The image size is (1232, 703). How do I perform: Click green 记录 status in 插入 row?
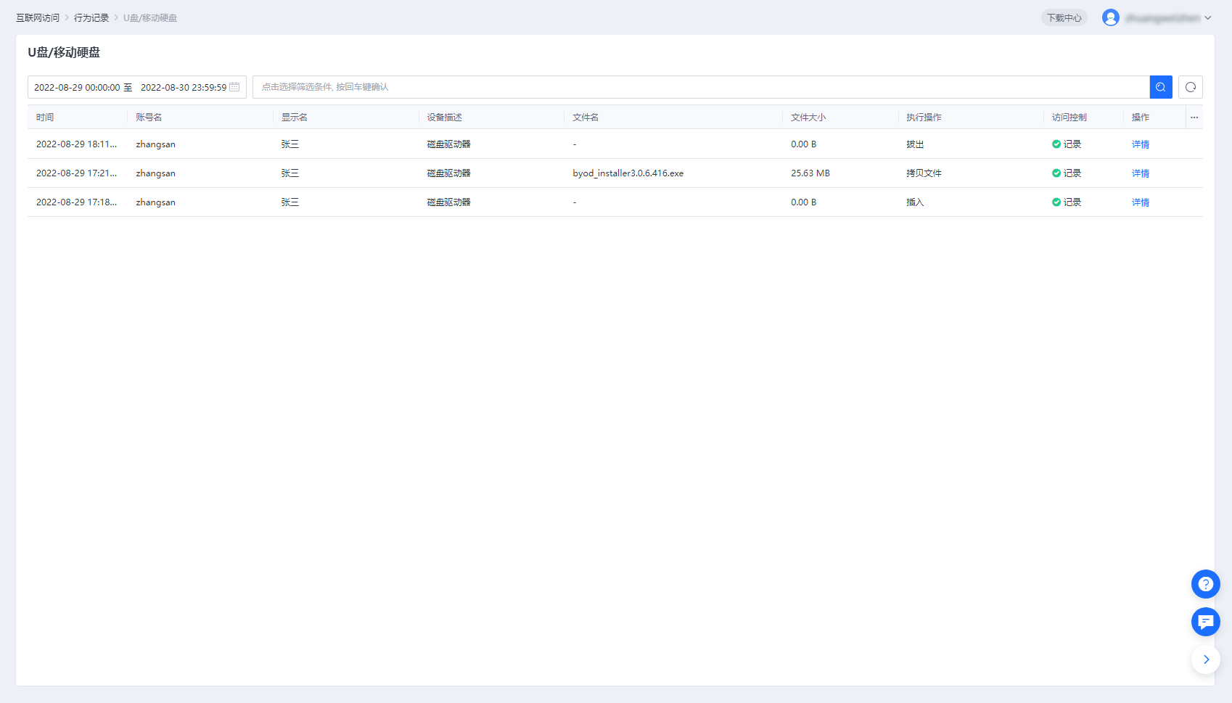click(1067, 202)
